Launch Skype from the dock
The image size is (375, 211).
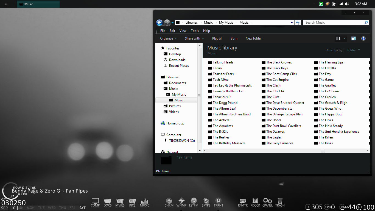206,202
